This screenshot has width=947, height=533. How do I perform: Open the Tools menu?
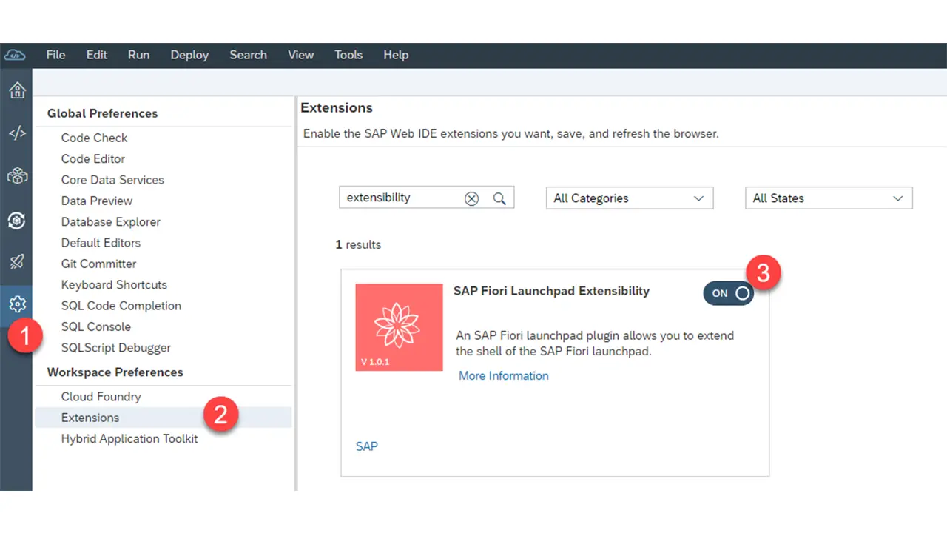(348, 55)
